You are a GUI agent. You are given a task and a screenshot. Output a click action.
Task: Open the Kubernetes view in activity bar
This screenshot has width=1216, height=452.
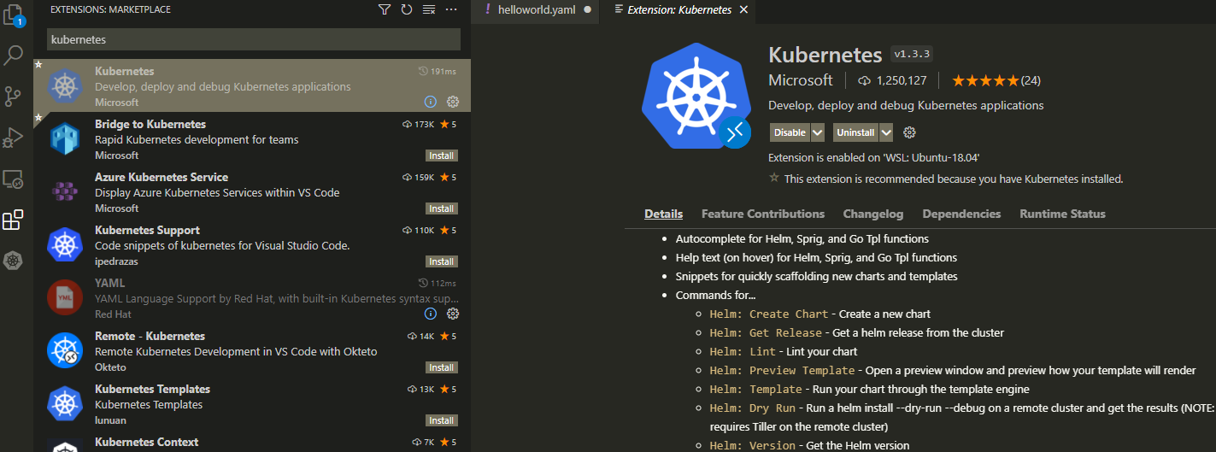13,261
